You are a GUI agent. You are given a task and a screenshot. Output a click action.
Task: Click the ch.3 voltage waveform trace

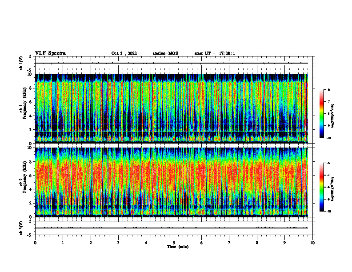172,228
